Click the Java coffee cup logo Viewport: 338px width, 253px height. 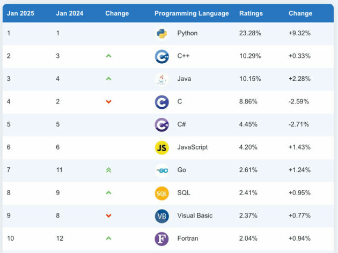point(161,79)
